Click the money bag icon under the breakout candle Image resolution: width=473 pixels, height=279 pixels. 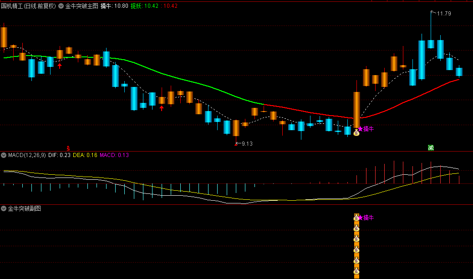[356, 132]
